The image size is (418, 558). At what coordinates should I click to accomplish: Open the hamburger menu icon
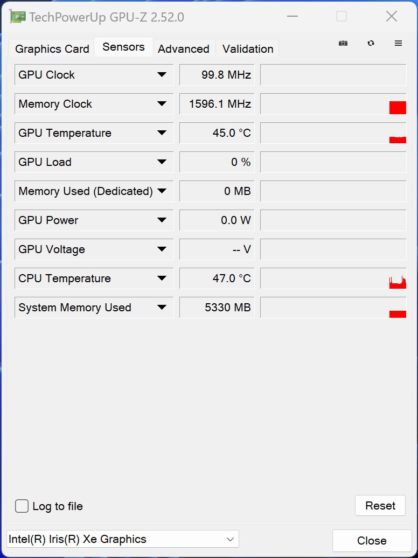[x=399, y=44]
